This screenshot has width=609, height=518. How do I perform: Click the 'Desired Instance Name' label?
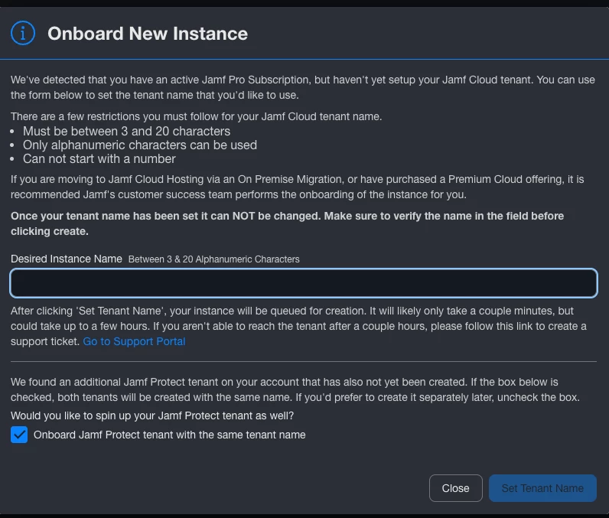coord(67,259)
